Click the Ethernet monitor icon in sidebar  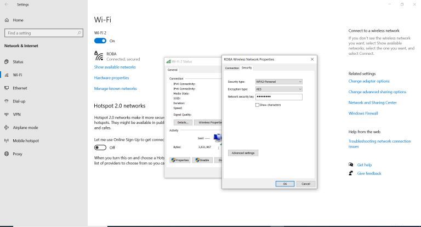(x=7, y=88)
